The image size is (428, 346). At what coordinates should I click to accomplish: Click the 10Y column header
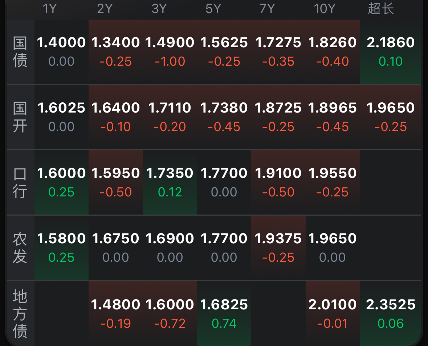click(324, 8)
